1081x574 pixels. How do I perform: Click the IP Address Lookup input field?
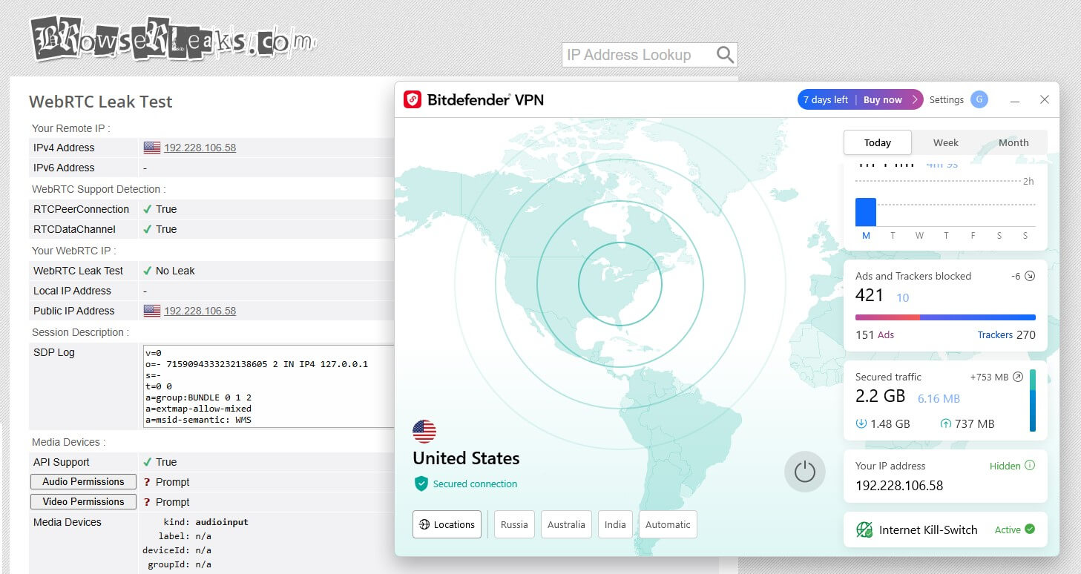(638, 54)
